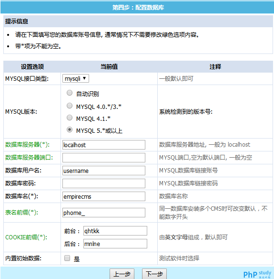Click the 当前值 column header
This screenshot has height=279, width=274.
click(x=109, y=67)
